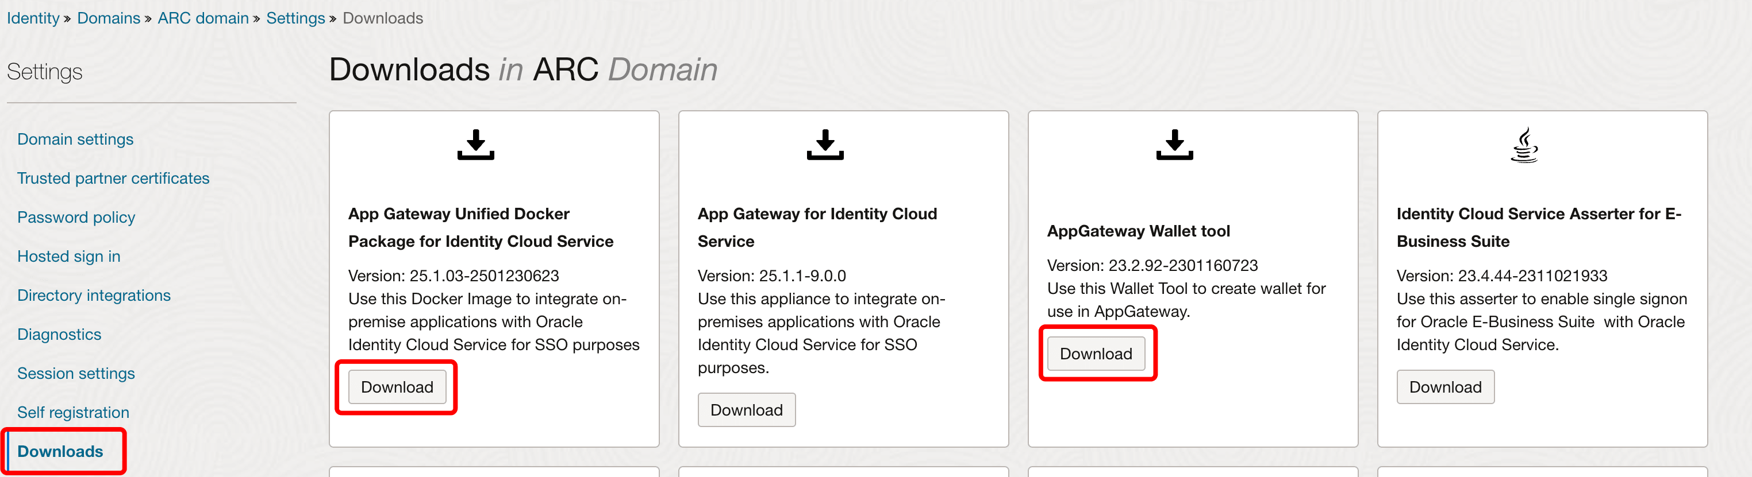Click the download icon on AppGateway Wallet tool card
The height and width of the screenshot is (477, 1752).
[x=1174, y=145]
